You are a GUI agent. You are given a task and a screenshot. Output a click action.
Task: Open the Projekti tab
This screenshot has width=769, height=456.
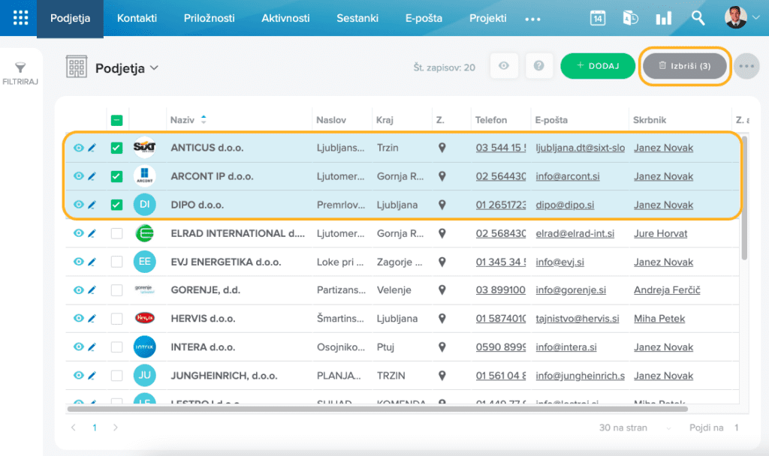(488, 18)
